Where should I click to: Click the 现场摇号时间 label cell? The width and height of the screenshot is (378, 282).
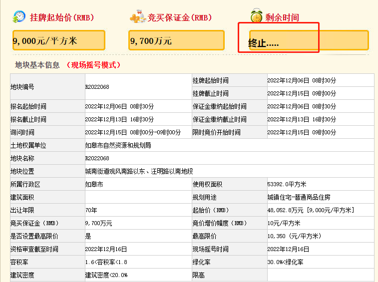[x=230, y=250]
